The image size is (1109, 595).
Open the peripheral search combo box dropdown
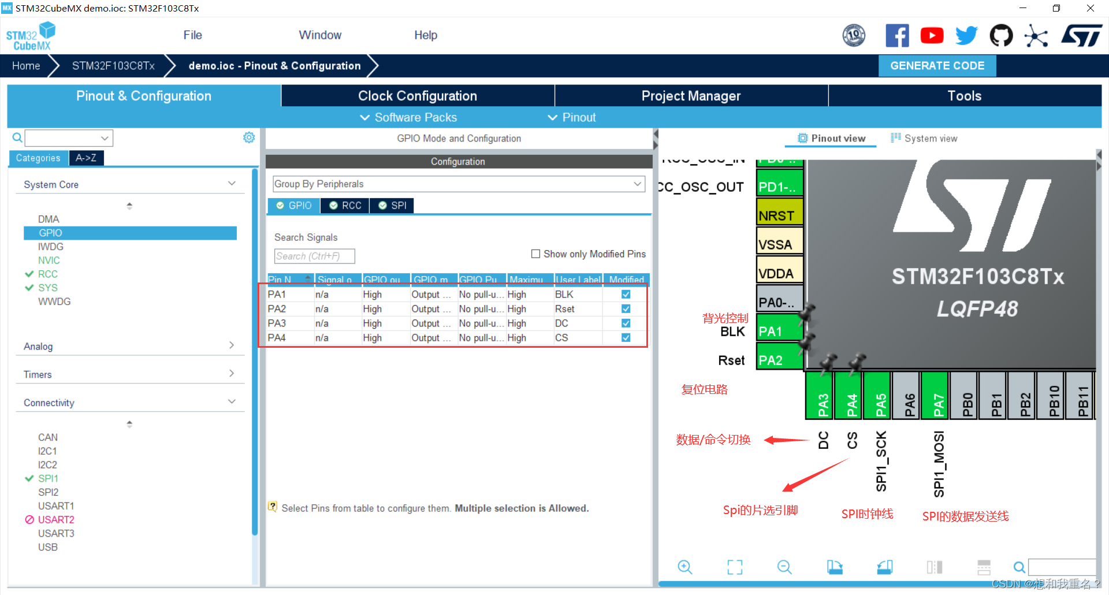105,138
